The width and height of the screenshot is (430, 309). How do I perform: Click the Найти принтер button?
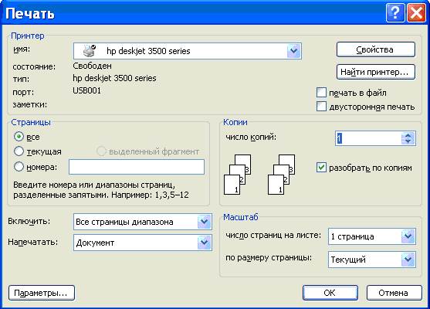[376, 72]
